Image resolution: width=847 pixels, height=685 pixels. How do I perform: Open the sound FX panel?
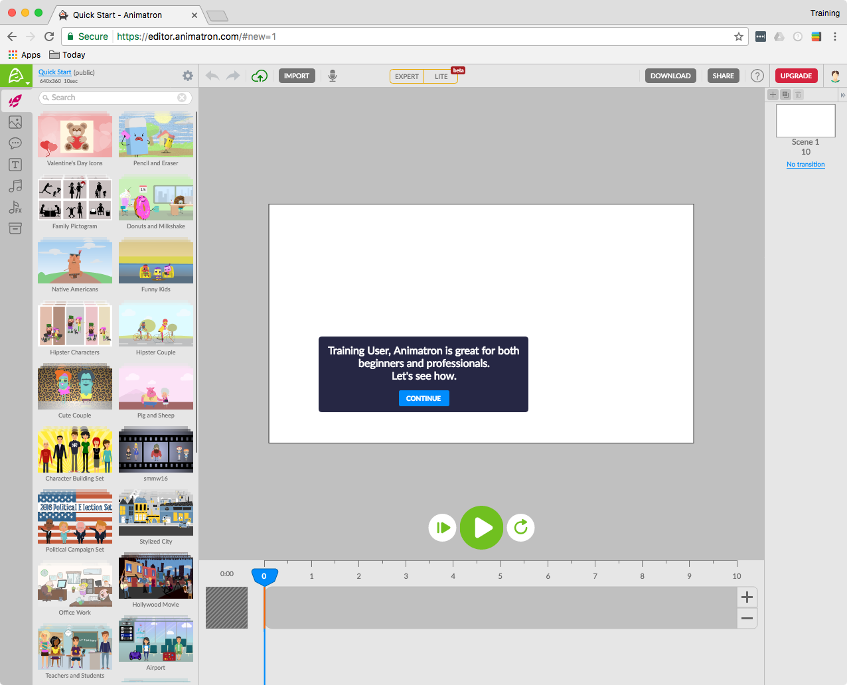[x=15, y=207]
